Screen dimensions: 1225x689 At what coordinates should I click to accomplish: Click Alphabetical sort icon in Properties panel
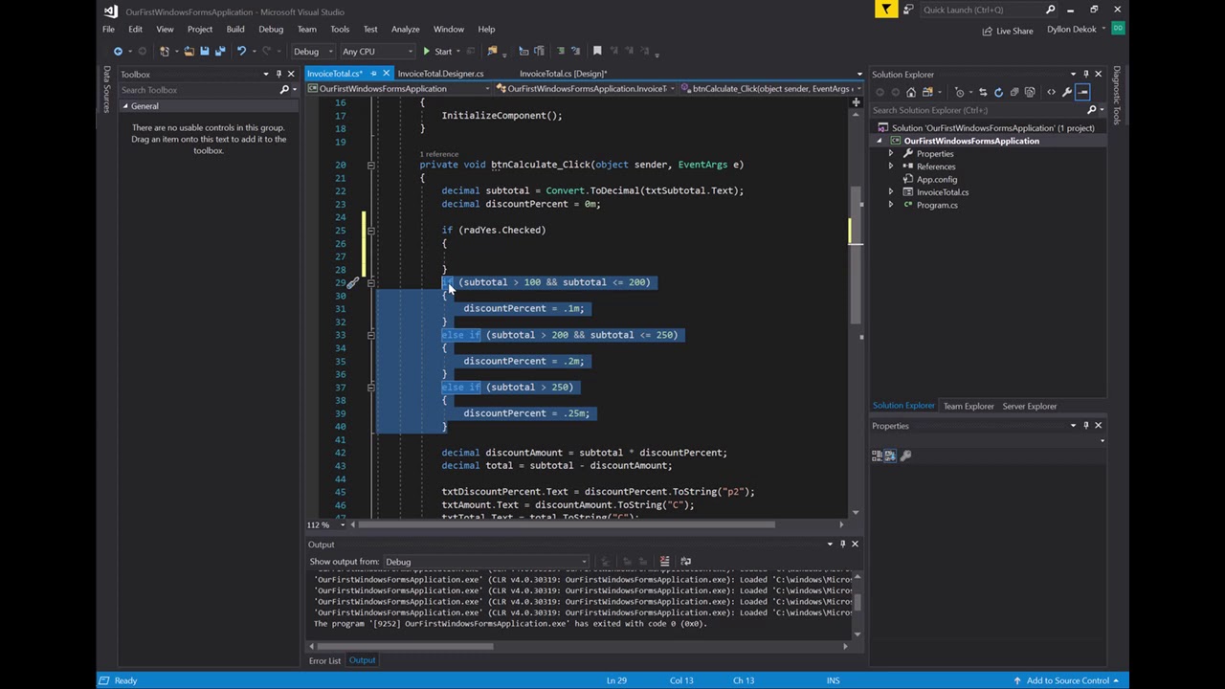click(x=890, y=456)
